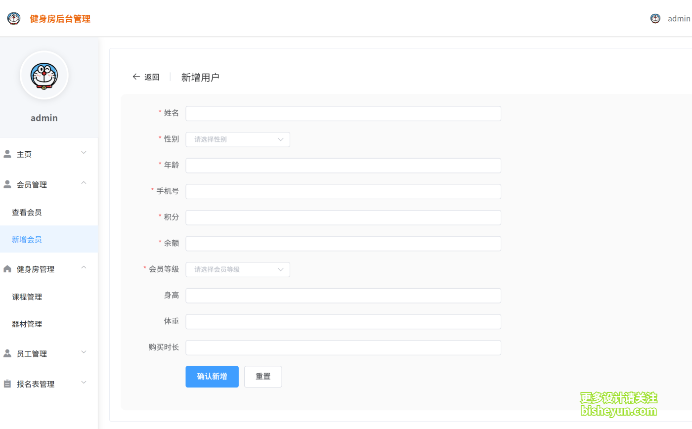The image size is (692, 429).
Task: Open the 请选择性别 gender dropdown
Action: [237, 139]
